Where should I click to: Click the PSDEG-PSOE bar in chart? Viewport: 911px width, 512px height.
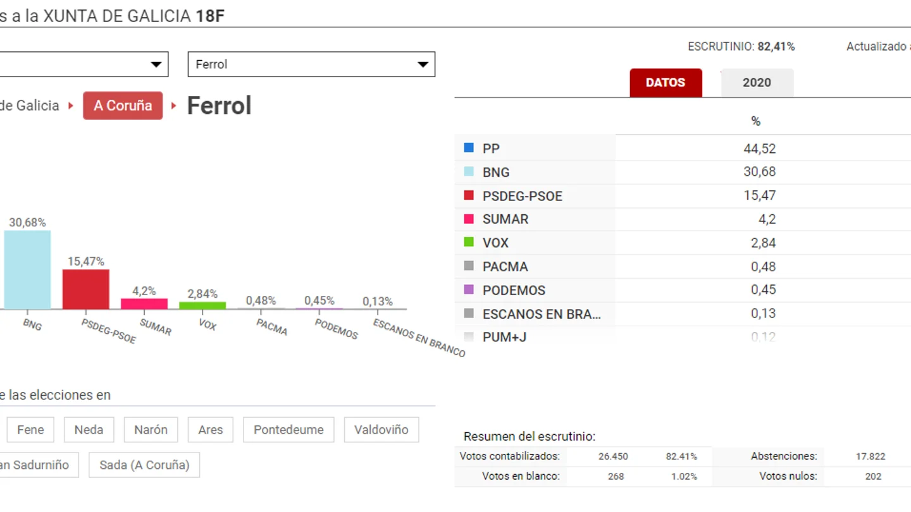[x=85, y=290]
